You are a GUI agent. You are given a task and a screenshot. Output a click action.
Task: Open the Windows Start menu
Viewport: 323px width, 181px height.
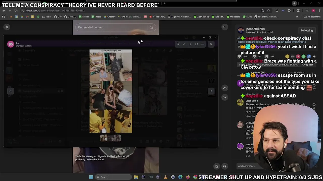[x=91, y=177]
